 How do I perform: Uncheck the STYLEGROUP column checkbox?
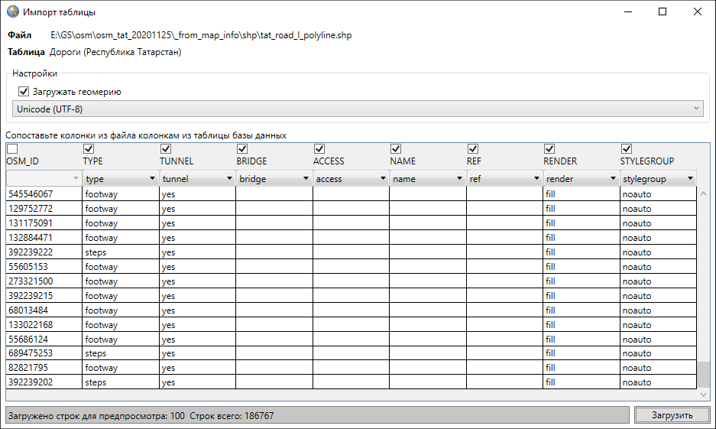point(627,149)
